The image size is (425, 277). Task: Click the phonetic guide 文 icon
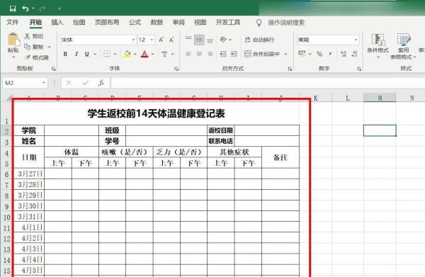pos(164,54)
